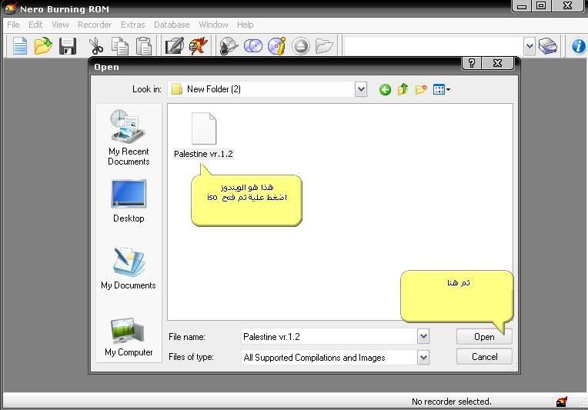Open the My Documents shortcut
The height and width of the screenshot is (410, 588).
click(129, 268)
